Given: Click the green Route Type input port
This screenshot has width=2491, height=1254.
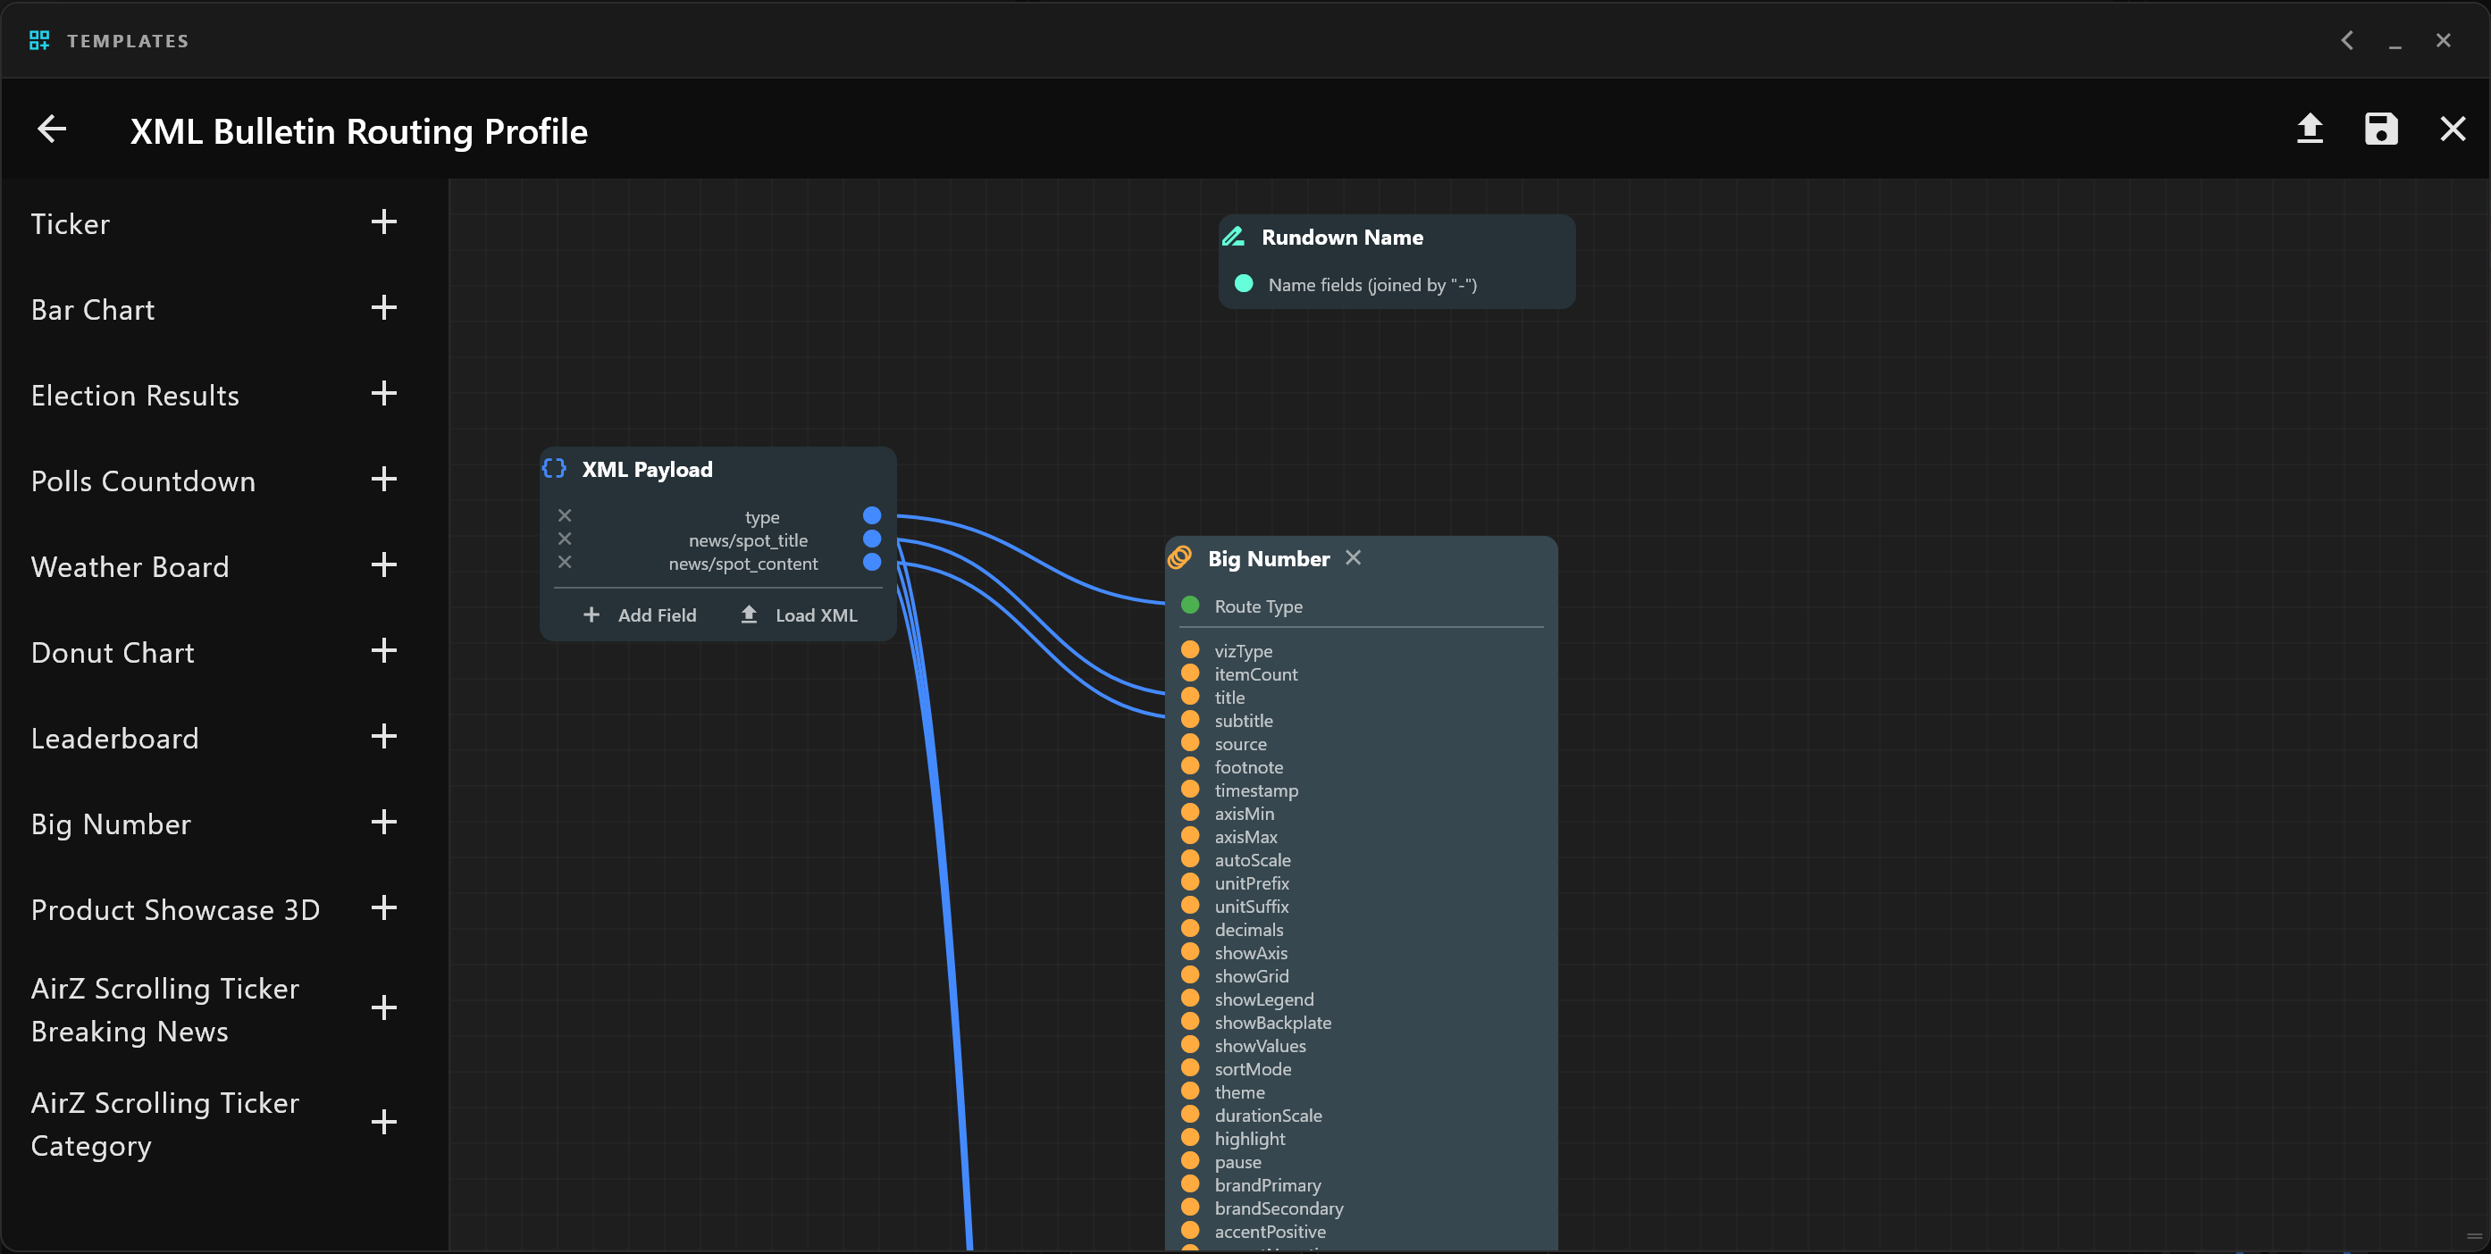Looking at the screenshot, I should [x=1190, y=606].
